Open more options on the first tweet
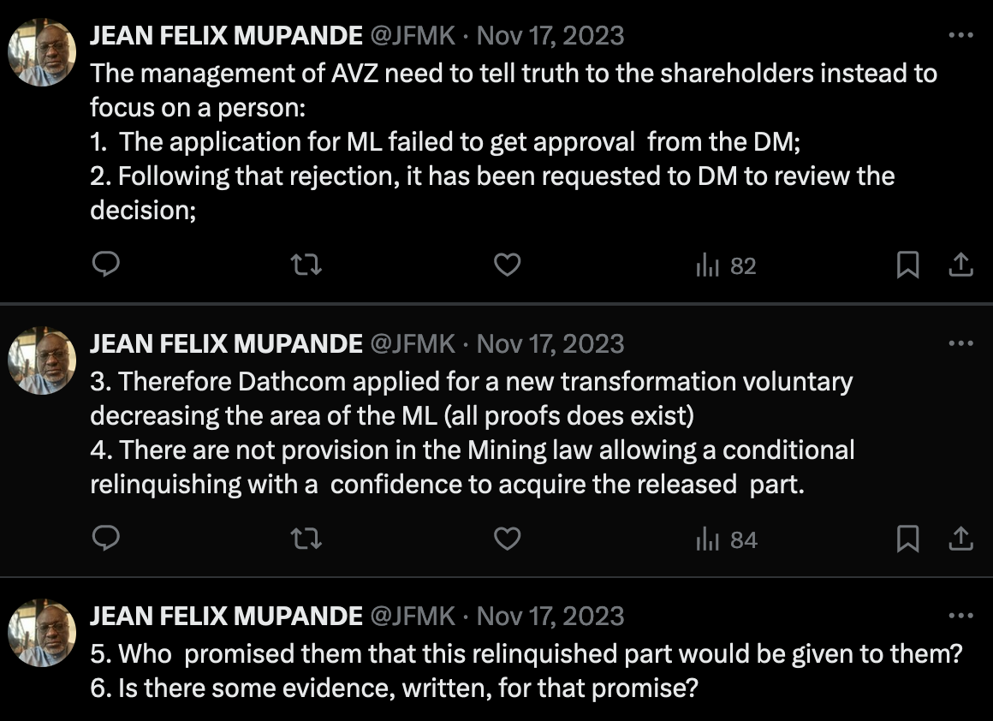 pyautogui.click(x=961, y=36)
